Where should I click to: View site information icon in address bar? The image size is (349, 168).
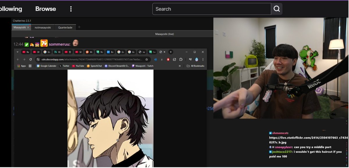click(38, 59)
